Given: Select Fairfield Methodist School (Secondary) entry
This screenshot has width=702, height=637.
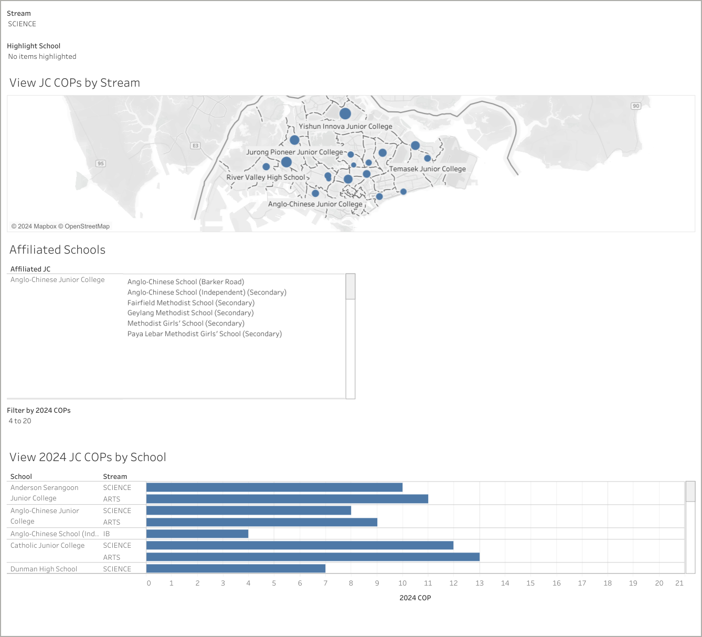Looking at the screenshot, I should point(191,302).
